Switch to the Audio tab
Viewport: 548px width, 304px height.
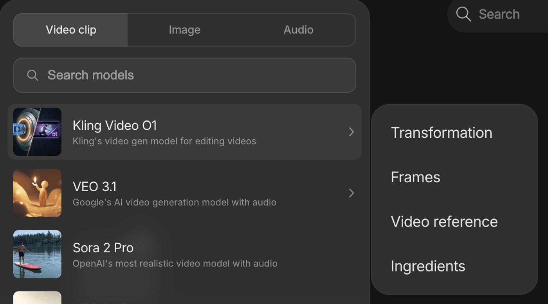tap(298, 30)
